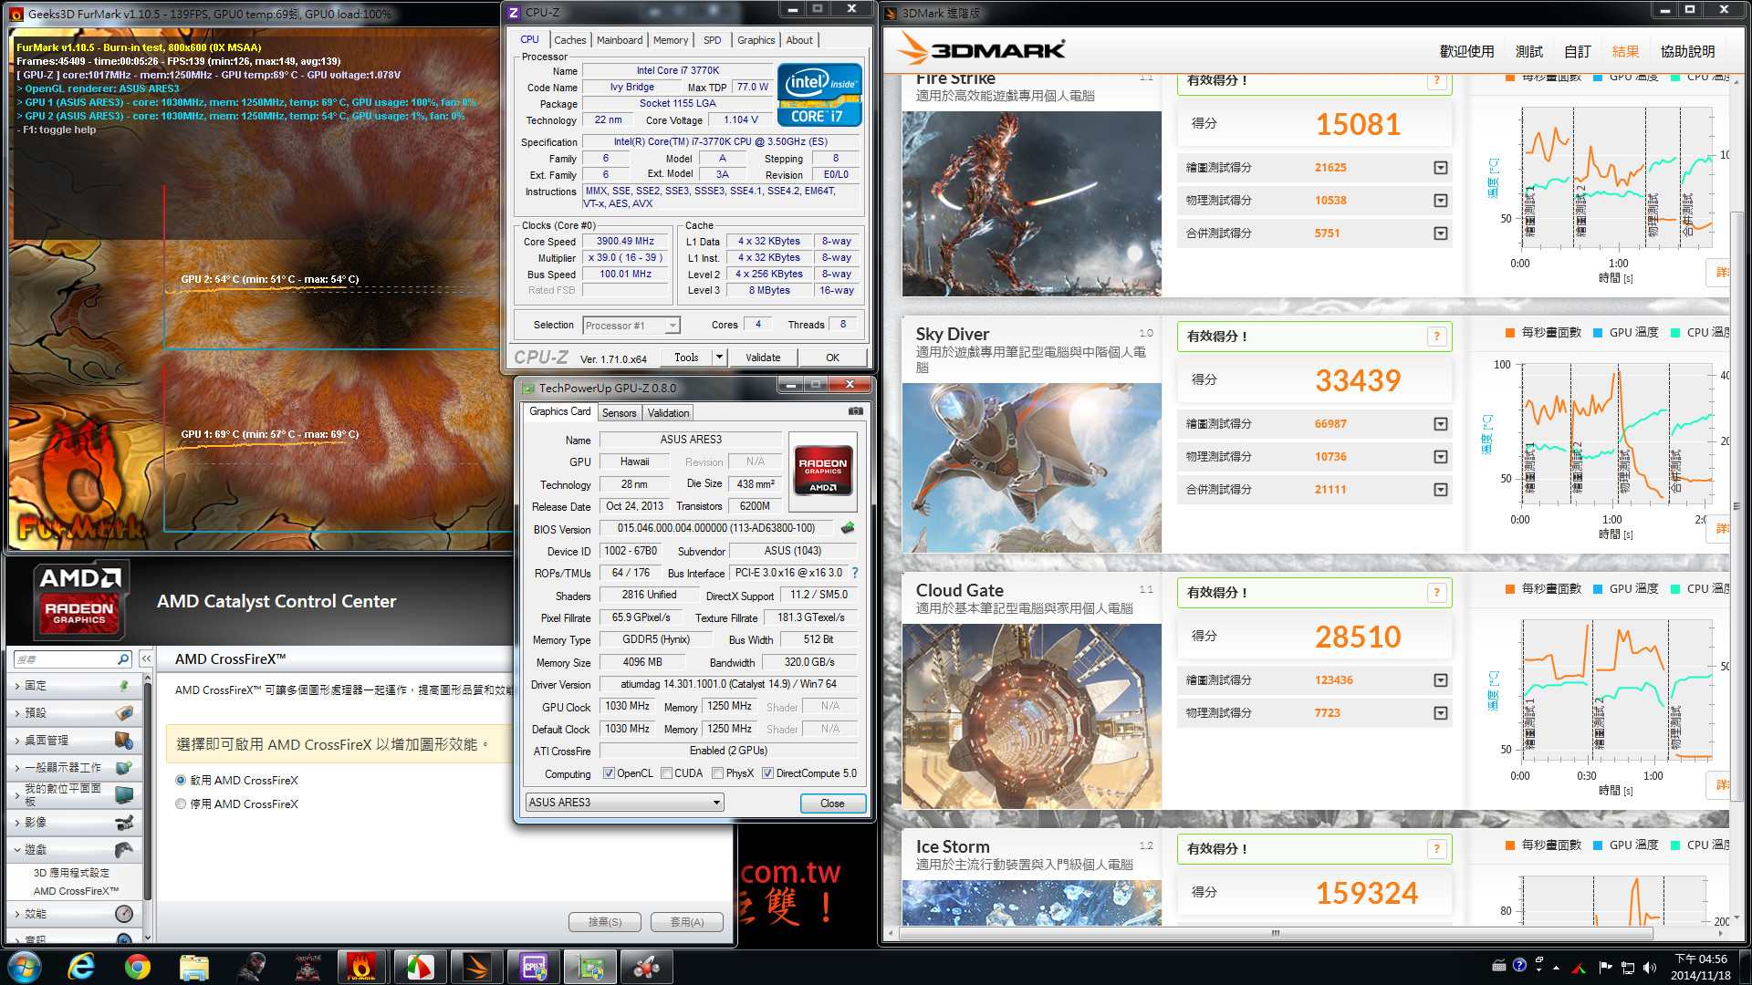Select the 停用 AMD CrossFireX radio button
This screenshot has height=985, width=1752.
pyautogui.click(x=181, y=804)
